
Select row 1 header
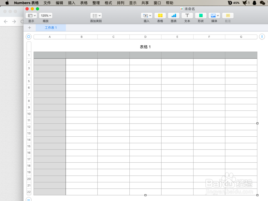(29, 55)
